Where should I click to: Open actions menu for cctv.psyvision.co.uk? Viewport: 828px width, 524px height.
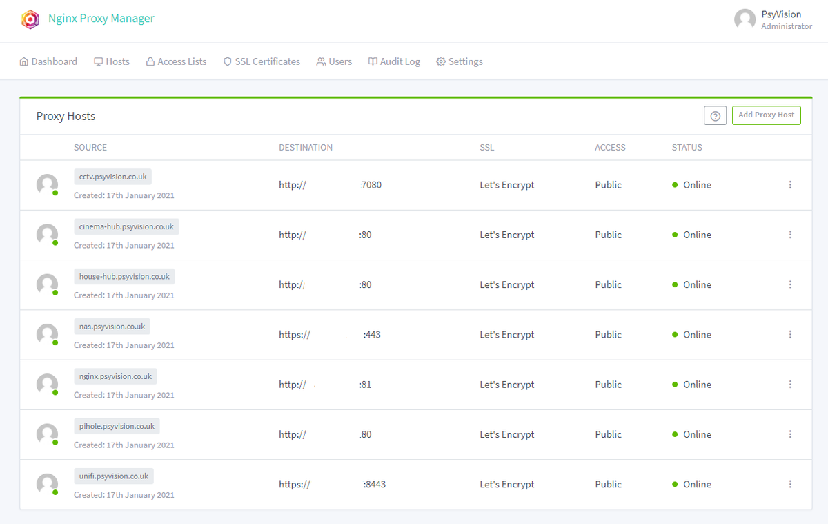tap(790, 185)
